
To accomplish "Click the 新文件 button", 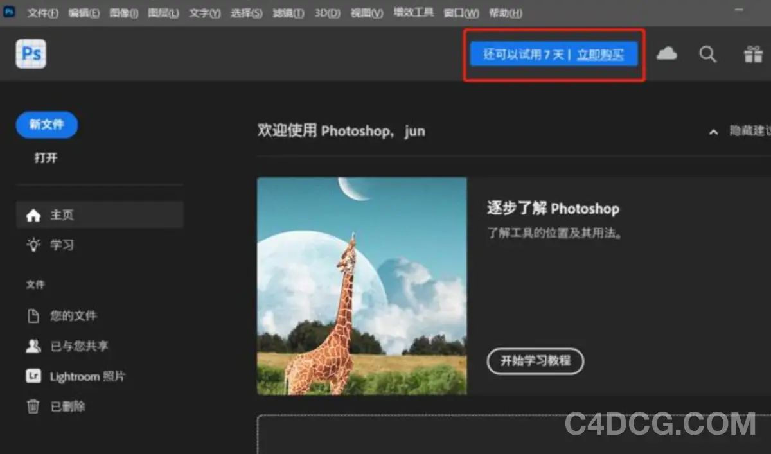I will click(46, 125).
